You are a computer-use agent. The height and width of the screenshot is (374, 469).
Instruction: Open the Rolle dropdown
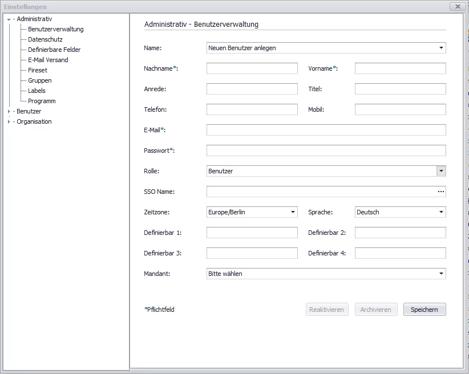(x=441, y=171)
